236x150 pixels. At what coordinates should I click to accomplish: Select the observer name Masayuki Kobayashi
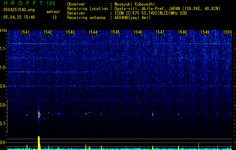coord(135,4)
